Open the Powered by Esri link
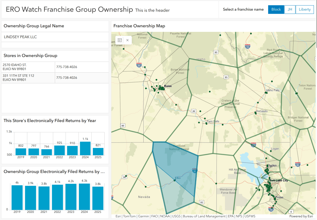Viewport: 317px width, 220px height. 301,216
